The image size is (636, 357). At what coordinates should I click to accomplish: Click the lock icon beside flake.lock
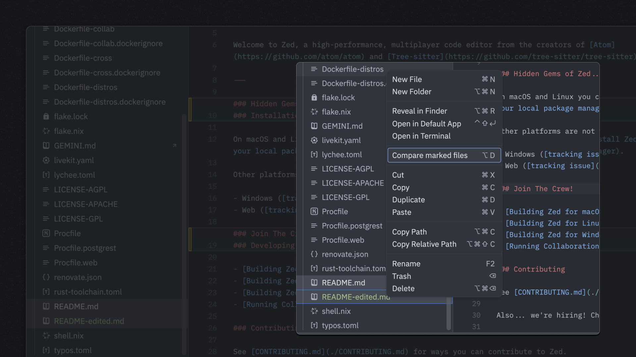click(46, 116)
